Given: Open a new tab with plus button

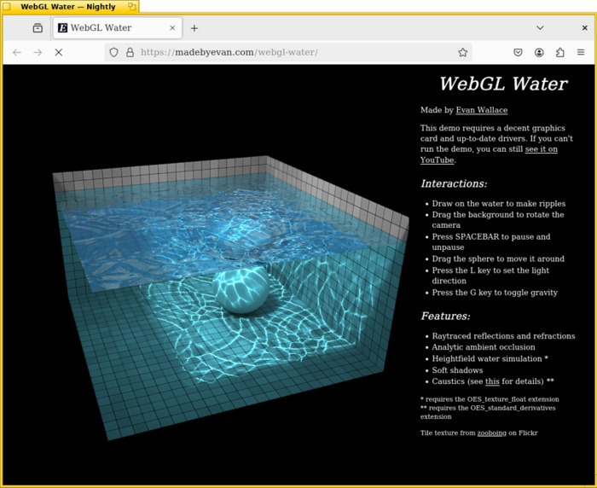Looking at the screenshot, I should [x=194, y=28].
